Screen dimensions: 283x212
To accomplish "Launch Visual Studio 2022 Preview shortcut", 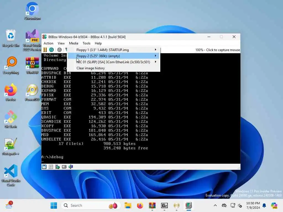I will 32,40.
